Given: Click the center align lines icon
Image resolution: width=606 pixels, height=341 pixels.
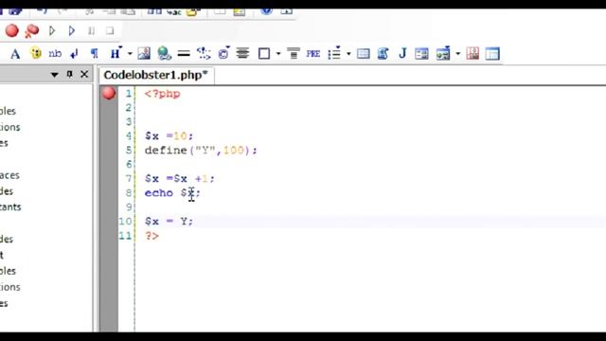Looking at the screenshot, I should [x=242, y=53].
